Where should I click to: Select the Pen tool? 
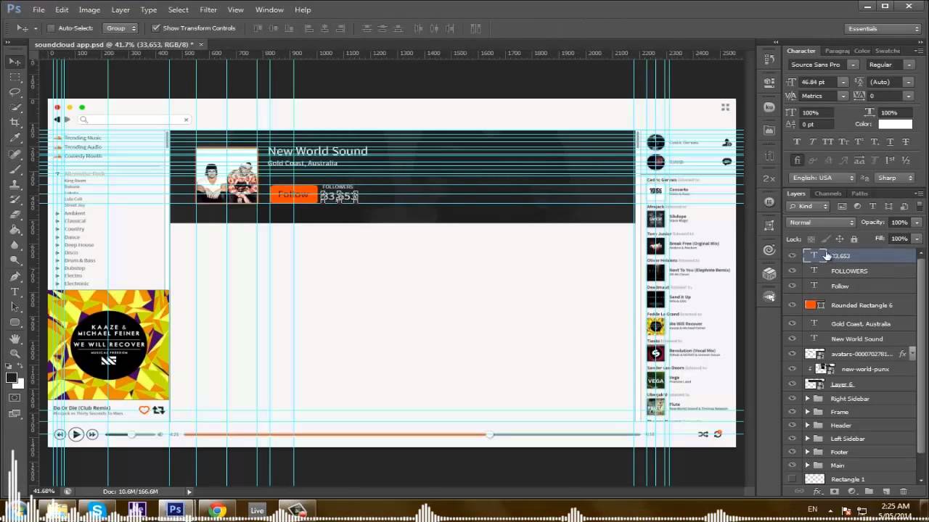pyautogui.click(x=15, y=276)
